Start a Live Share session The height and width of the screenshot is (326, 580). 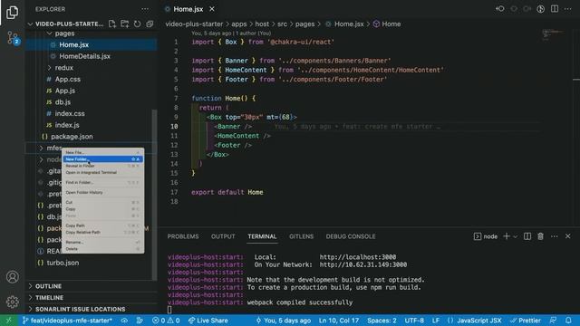(208, 321)
